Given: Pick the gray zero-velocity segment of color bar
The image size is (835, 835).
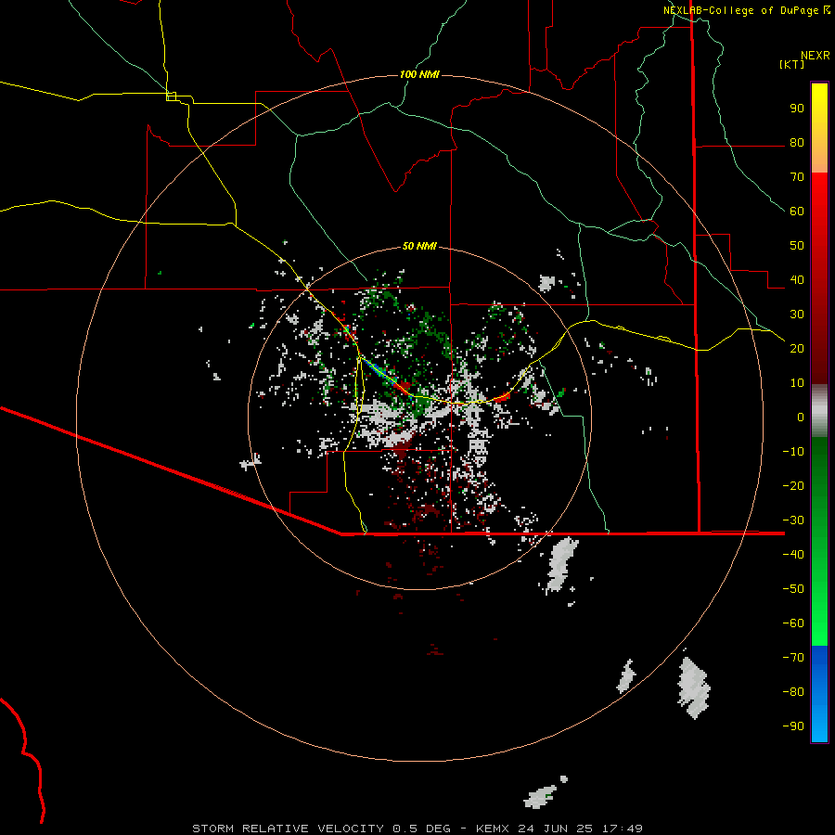Looking at the screenshot, I should click(819, 411).
